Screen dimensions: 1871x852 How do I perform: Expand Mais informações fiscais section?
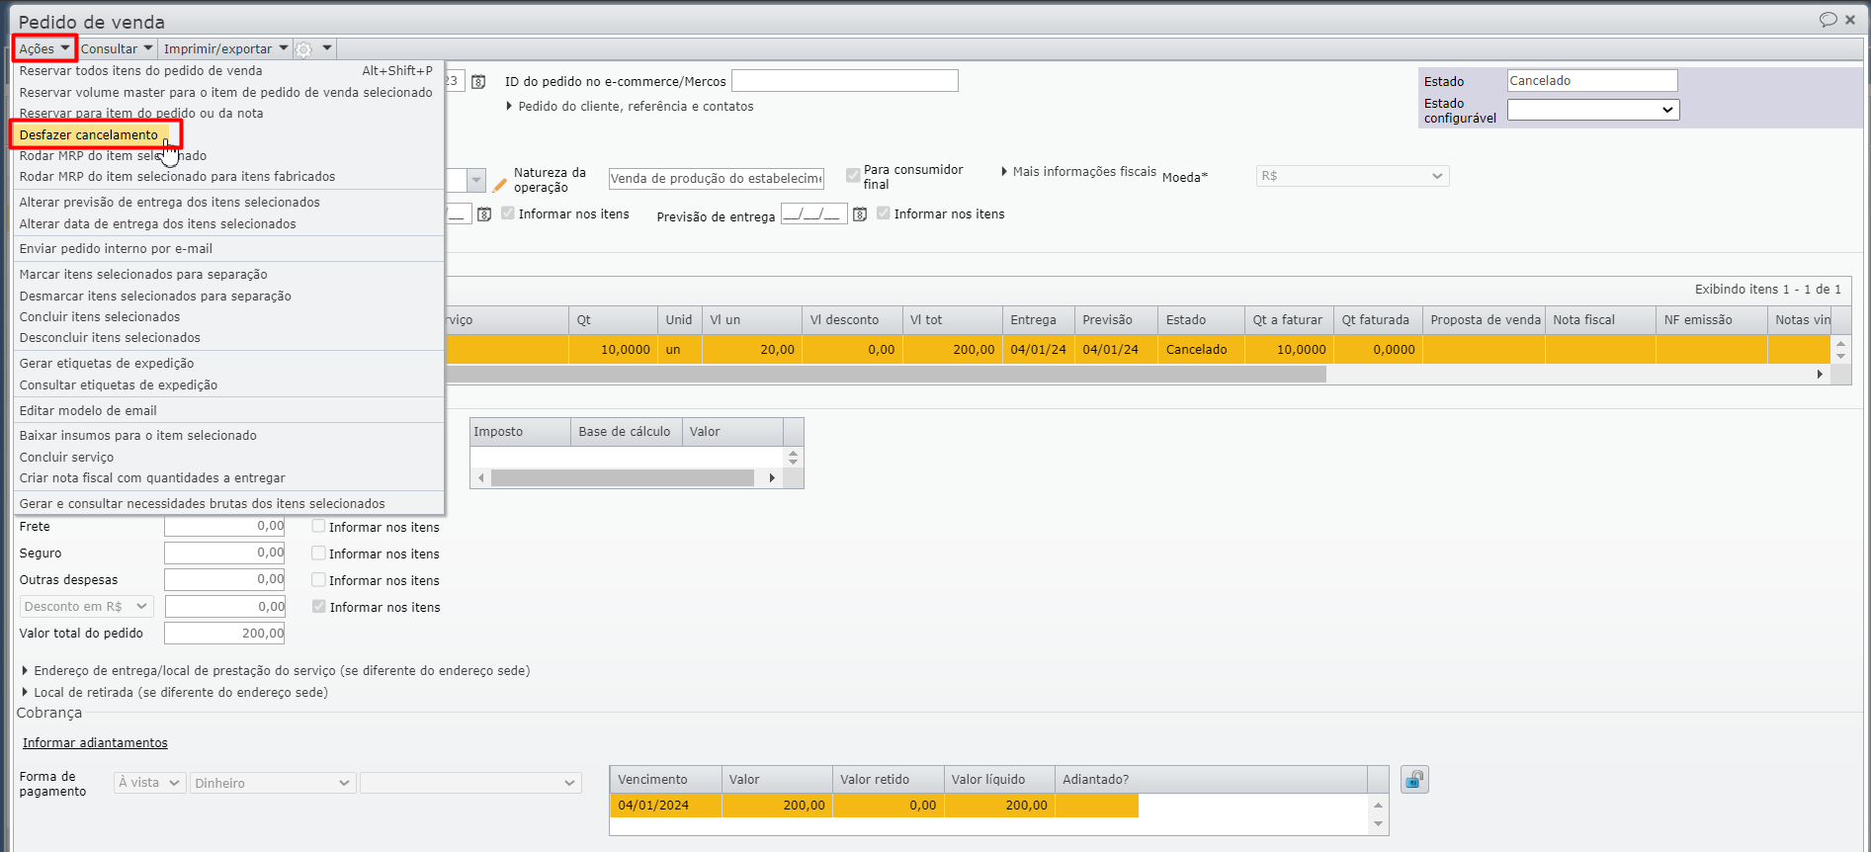(1078, 172)
